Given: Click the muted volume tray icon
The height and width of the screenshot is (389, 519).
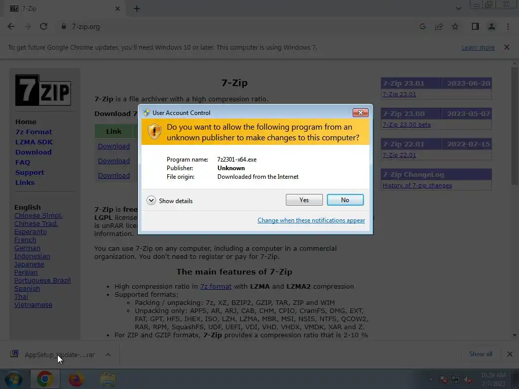Looking at the screenshot, I should tap(468, 380).
